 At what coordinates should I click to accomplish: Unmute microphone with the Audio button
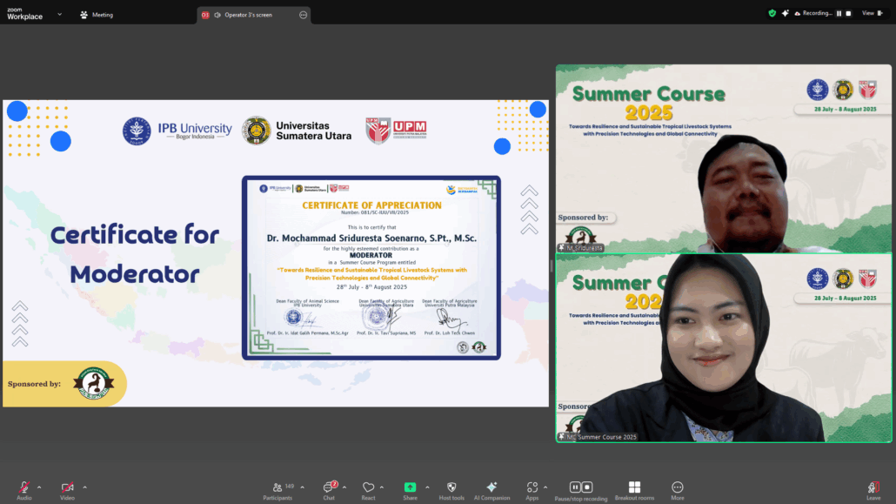click(x=23, y=487)
